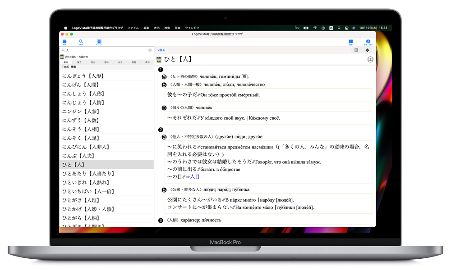This screenshot has width=451, height=270.
Task: Select にんげん【人間】 in the results list
Action: point(80,85)
